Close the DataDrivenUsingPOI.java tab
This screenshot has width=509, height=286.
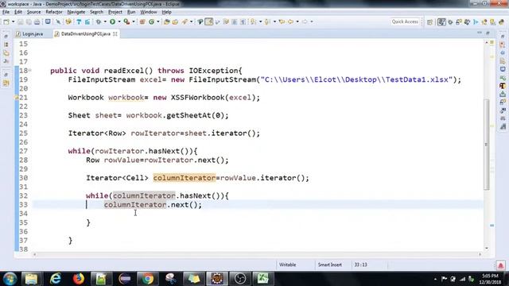(115, 33)
